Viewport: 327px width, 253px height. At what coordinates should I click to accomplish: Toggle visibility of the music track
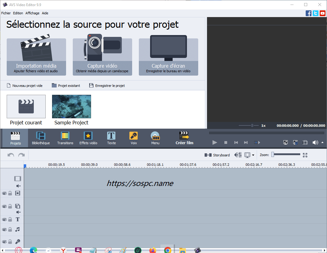pos(4,230)
